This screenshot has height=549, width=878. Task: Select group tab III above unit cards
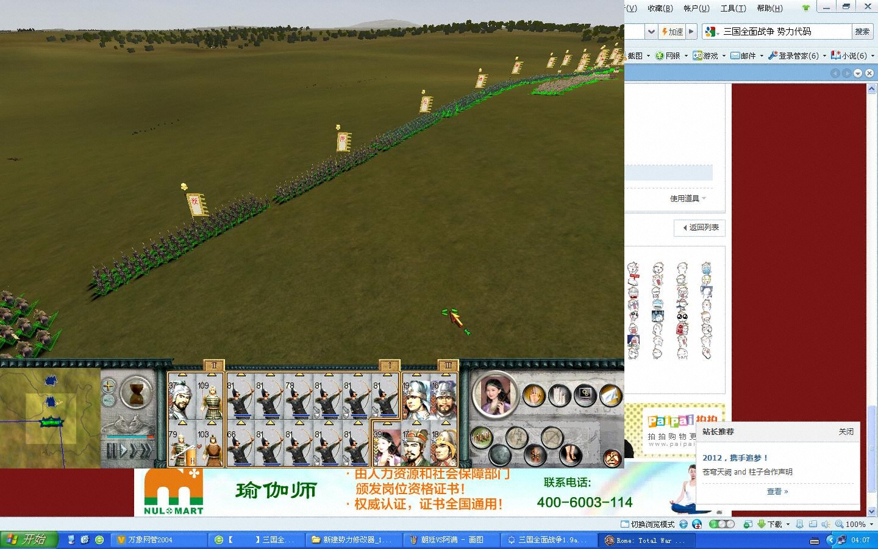[448, 365]
